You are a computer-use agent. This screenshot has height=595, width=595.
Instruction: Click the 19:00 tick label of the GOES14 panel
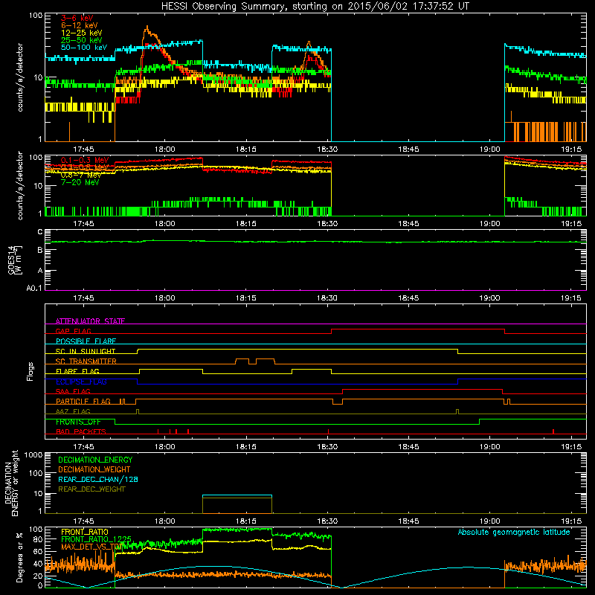click(489, 298)
